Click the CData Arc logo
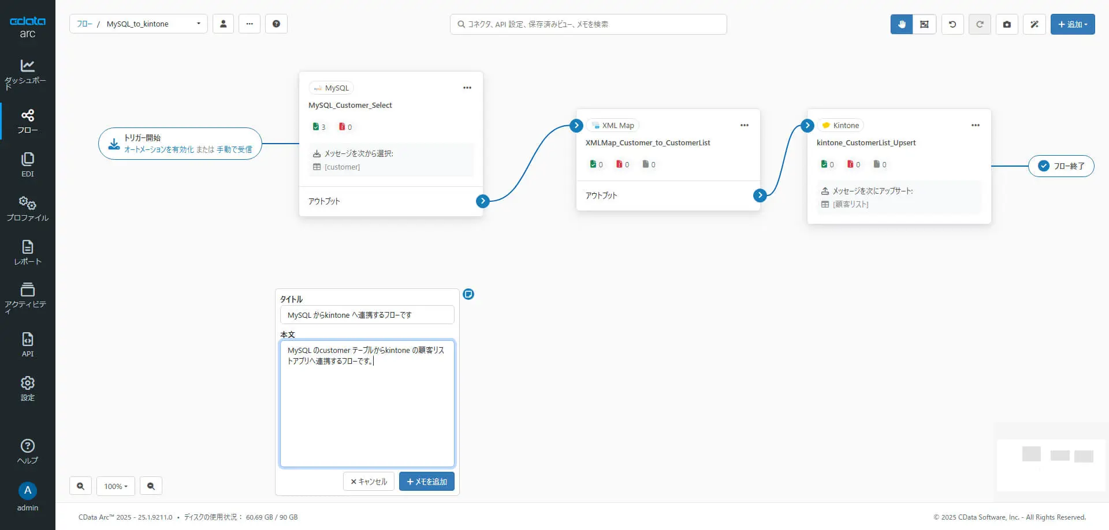The image size is (1109, 530). coord(27,27)
